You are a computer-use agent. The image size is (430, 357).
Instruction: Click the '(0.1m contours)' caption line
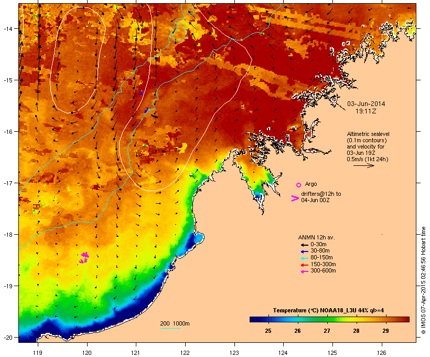pyautogui.click(x=367, y=140)
